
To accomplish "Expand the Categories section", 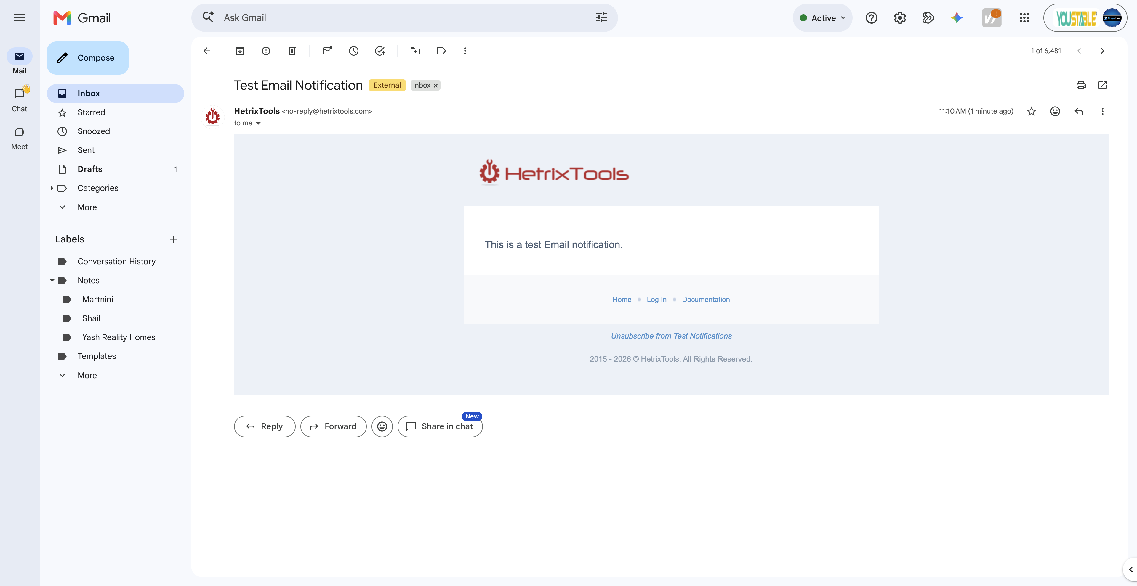I will tap(52, 188).
